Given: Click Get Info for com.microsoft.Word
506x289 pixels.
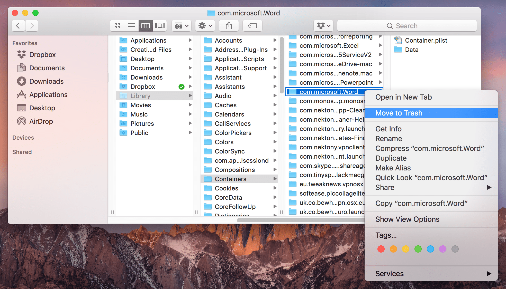Looking at the screenshot, I should click(388, 129).
